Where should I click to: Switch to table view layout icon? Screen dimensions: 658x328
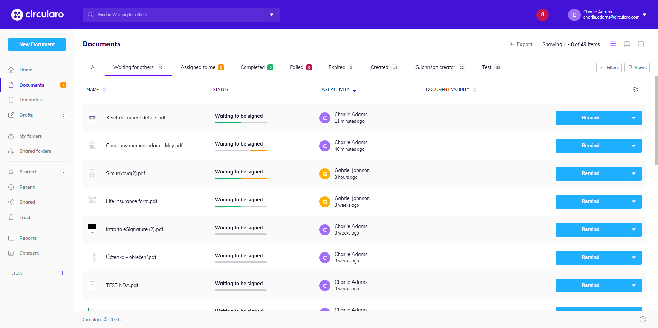coord(627,44)
